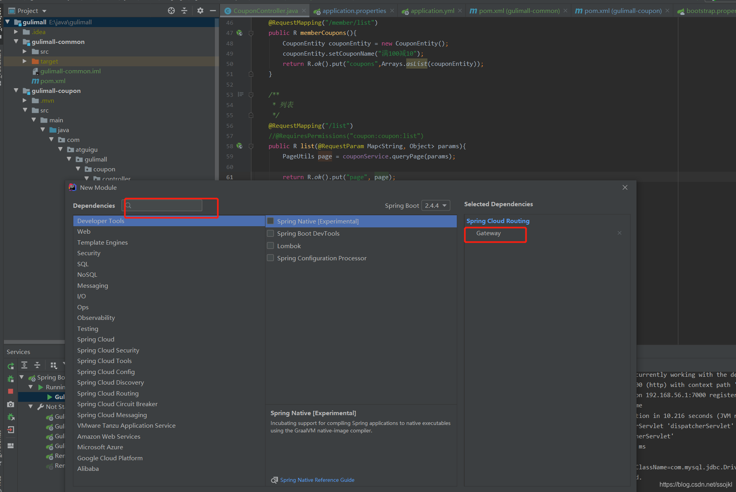Switch to pom.xml (gulimall-coupon) tab
The height and width of the screenshot is (492, 736).
pyautogui.click(x=623, y=11)
